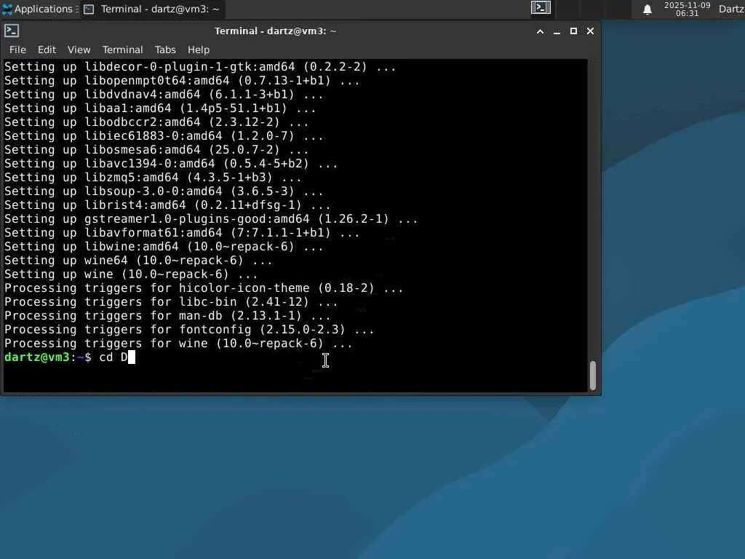Close the terminal window
This screenshot has width=745, height=559.
point(590,31)
